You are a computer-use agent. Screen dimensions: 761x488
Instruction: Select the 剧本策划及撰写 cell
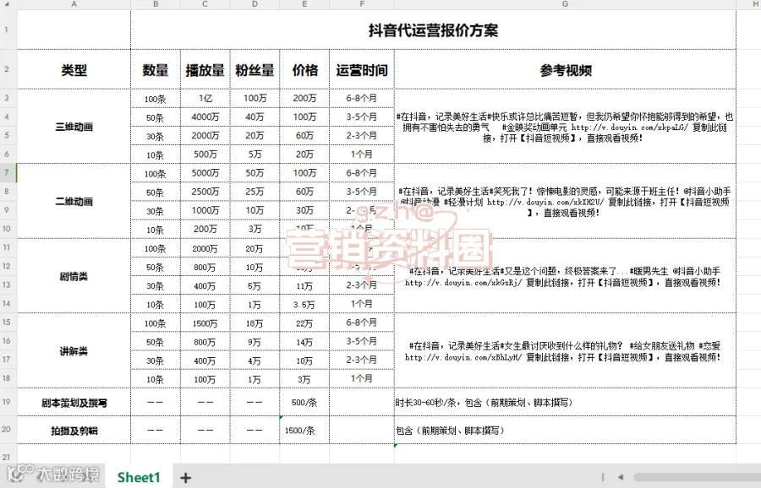coord(74,402)
